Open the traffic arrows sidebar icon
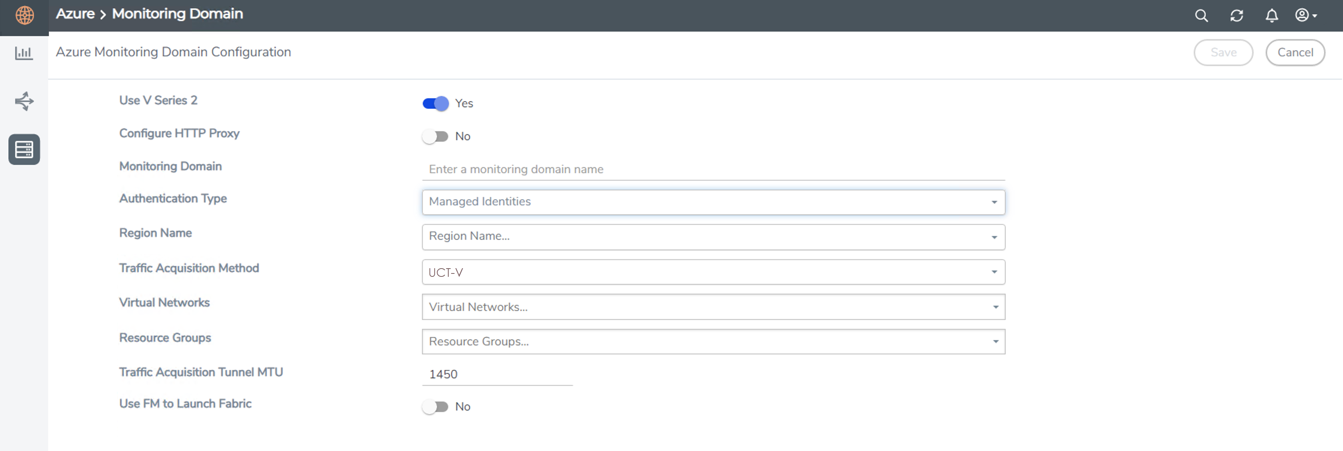Viewport: 1343px width, 451px height. 24,101
